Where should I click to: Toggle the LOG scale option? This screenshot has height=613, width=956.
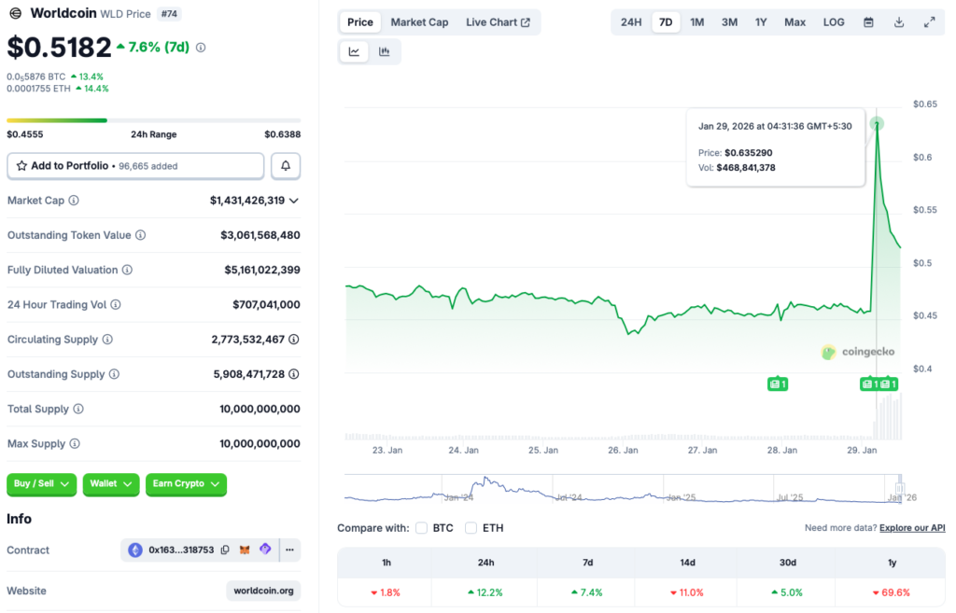tap(834, 22)
